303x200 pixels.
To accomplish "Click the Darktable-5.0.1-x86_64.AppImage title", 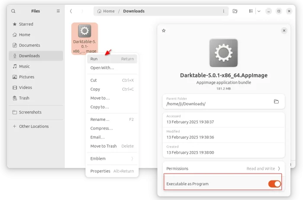I will [224, 75].
